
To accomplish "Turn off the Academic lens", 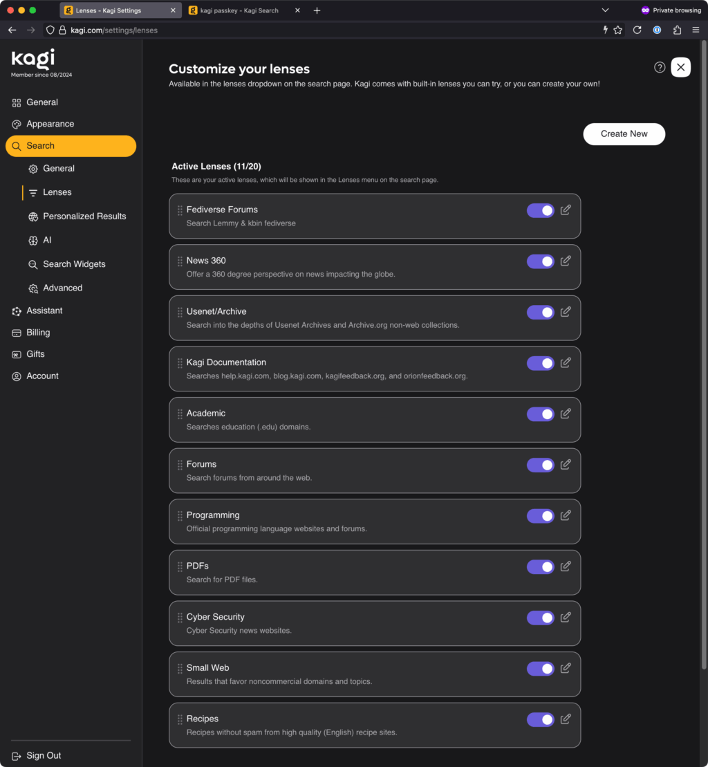I will click(540, 414).
